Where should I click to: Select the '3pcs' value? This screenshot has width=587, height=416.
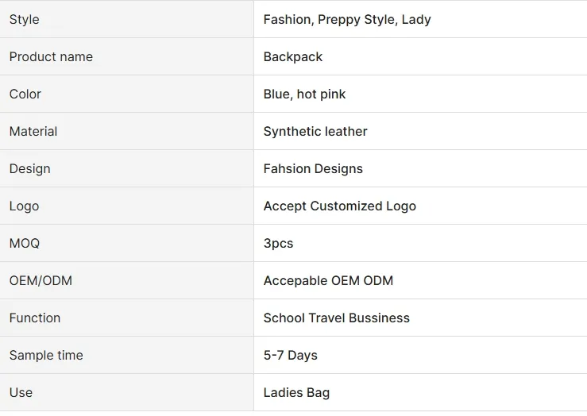278,243
